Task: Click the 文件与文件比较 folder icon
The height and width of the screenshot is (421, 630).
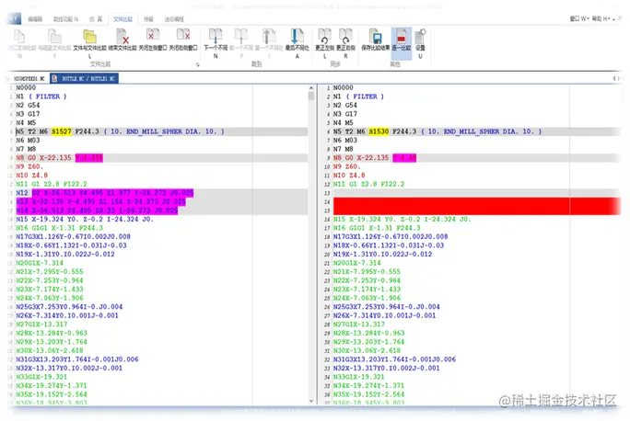Action: click(x=89, y=37)
